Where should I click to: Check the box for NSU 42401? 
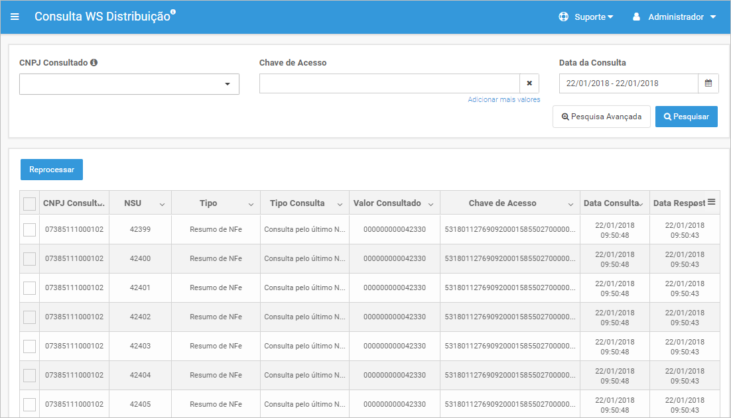click(29, 287)
